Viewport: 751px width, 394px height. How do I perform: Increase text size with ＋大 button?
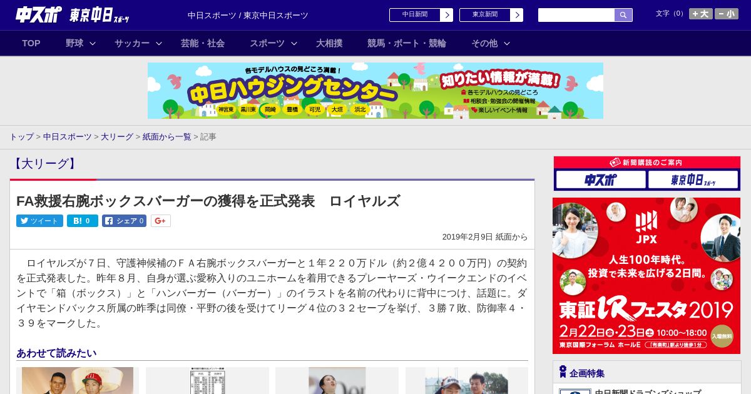tap(701, 14)
